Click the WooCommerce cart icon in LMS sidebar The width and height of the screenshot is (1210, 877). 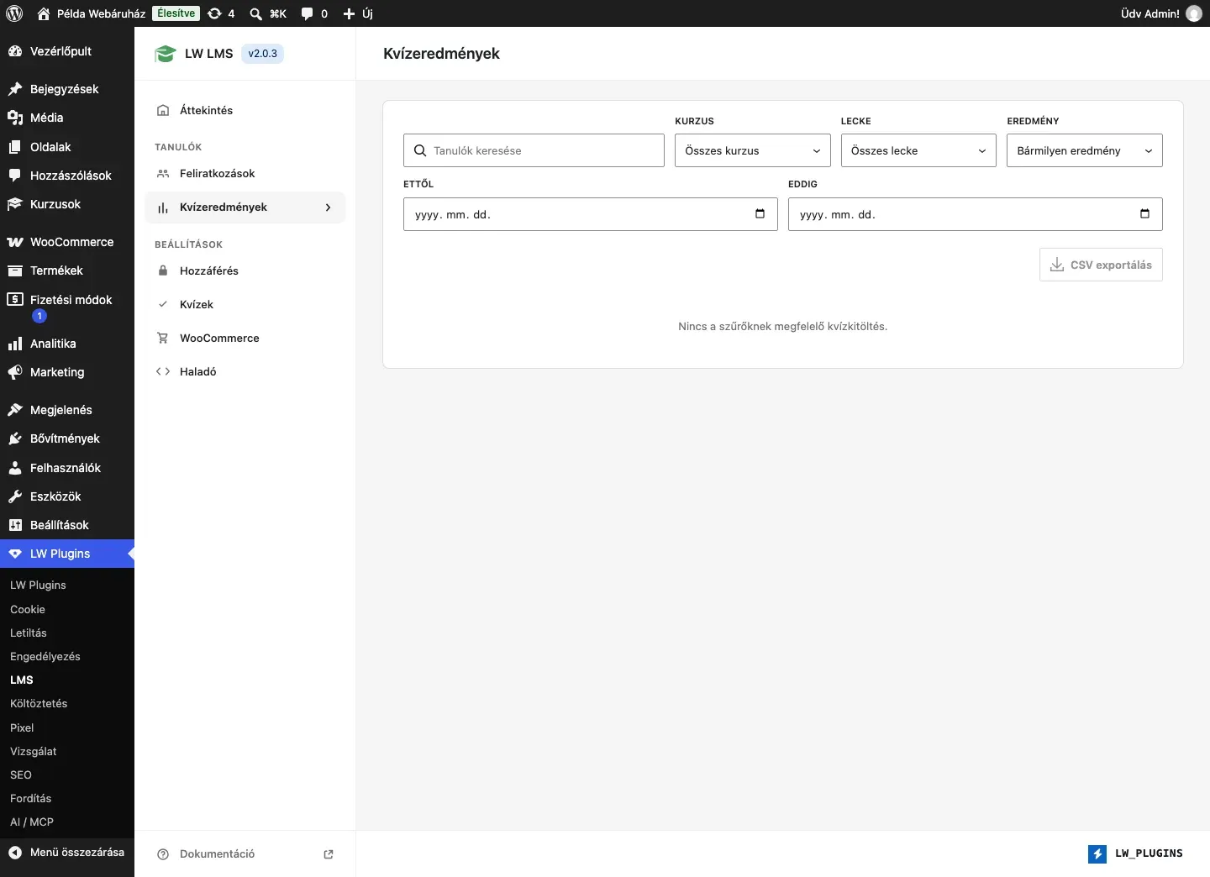pos(163,338)
